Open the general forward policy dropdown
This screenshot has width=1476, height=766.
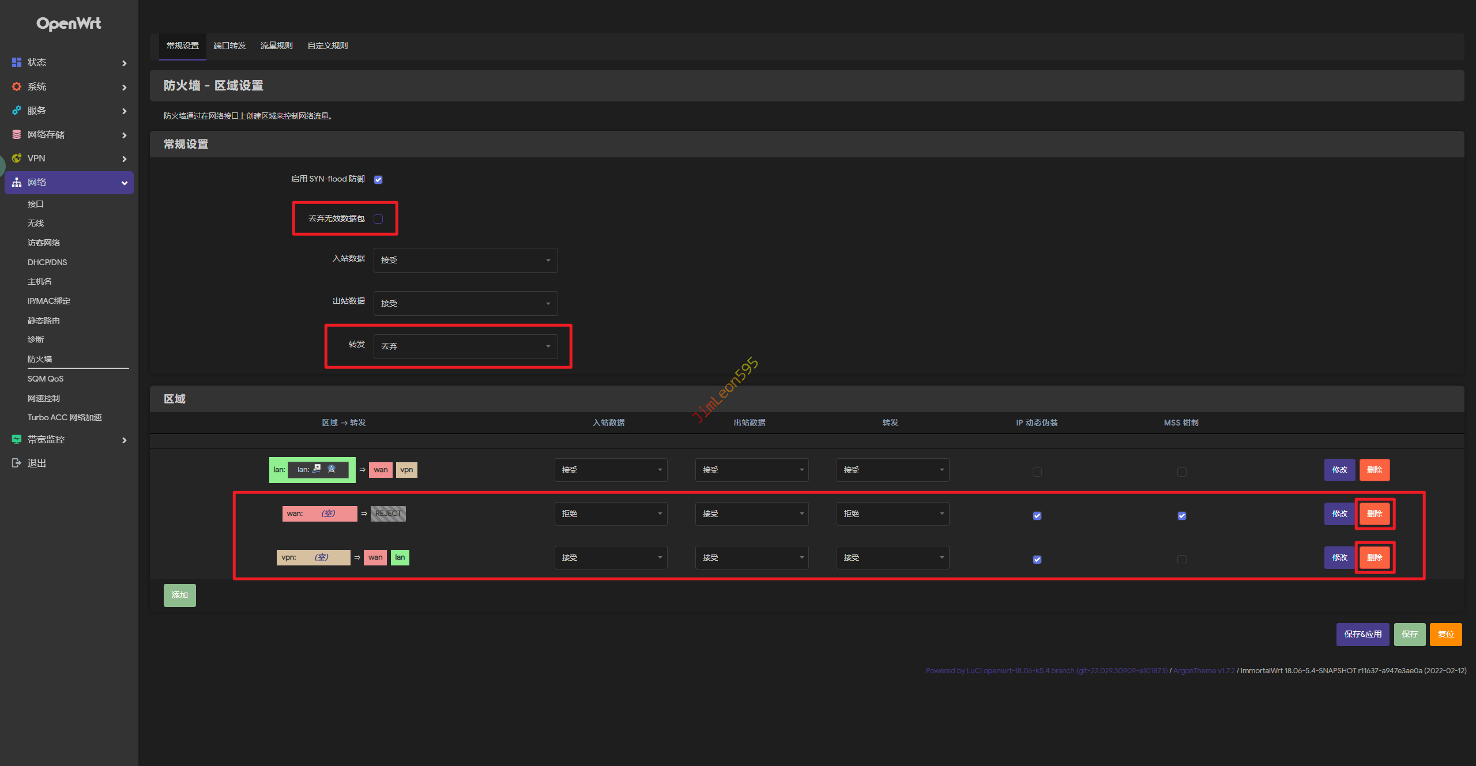[465, 346]
